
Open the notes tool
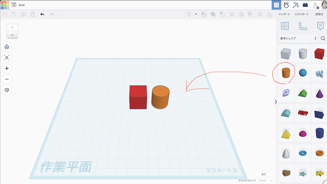320,26
